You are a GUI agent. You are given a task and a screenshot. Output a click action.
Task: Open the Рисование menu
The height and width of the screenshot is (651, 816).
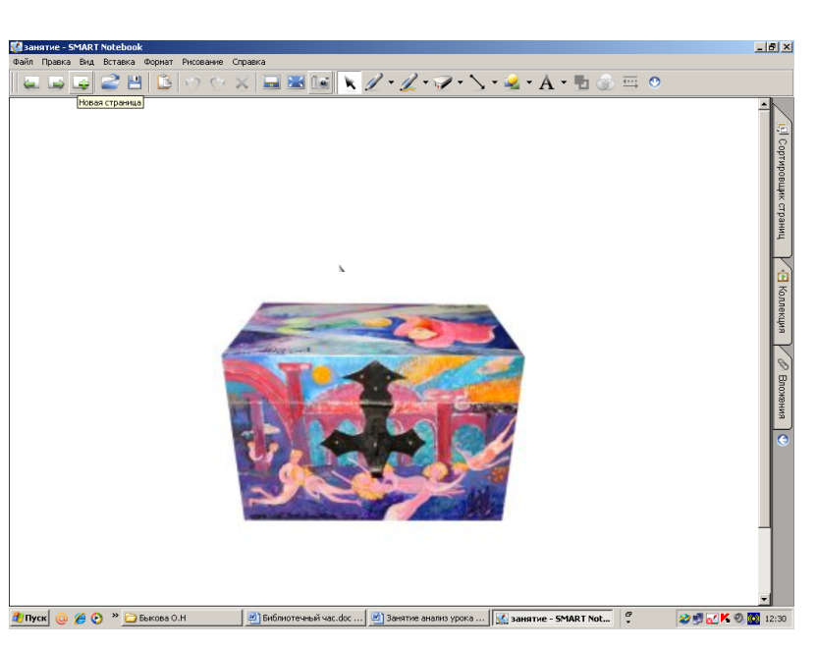point(202,62)
